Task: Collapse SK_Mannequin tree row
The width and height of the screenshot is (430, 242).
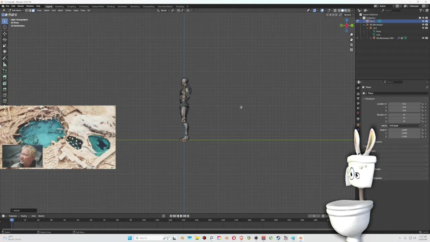Action: tap(364, 25)
